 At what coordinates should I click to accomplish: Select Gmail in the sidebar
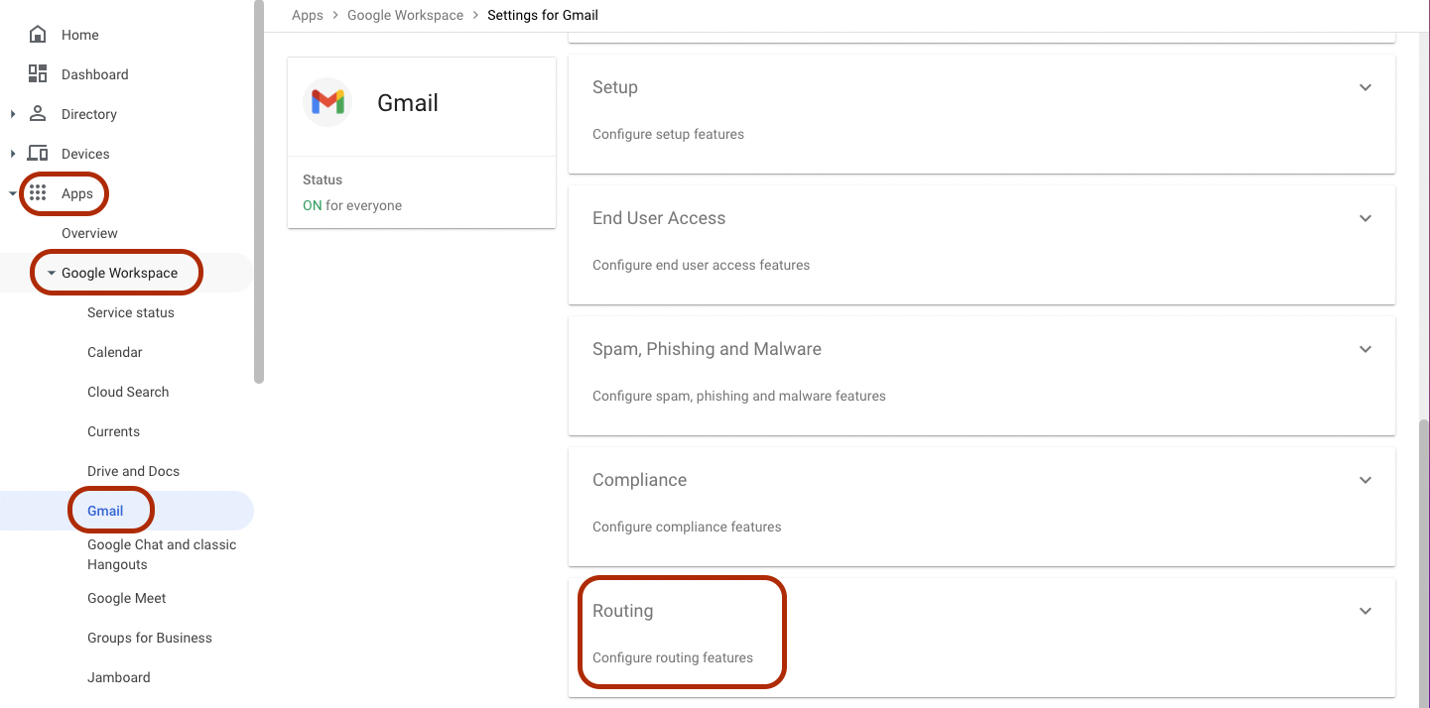[103, 510]
